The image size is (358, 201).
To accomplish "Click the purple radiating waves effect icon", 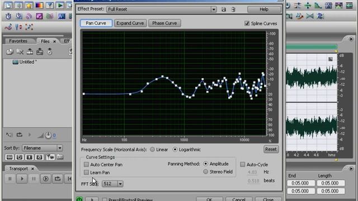I will [29, 16].
